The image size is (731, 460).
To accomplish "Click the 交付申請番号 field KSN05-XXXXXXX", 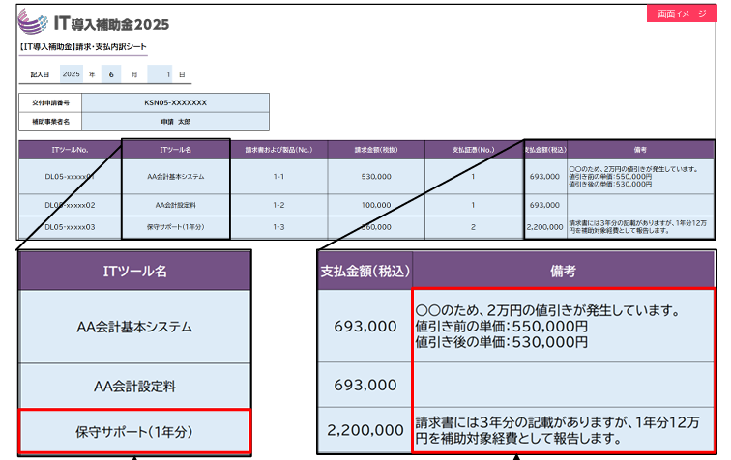I will tap(175, 102).
